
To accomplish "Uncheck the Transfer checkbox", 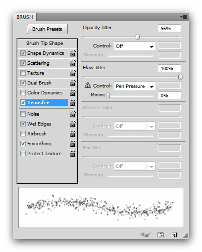I will tap(23, 103).
